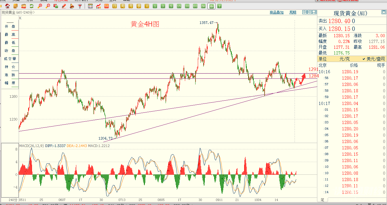
Task: Click the 现货黄金(AU) panel title
Action: (x=350, y=13)
